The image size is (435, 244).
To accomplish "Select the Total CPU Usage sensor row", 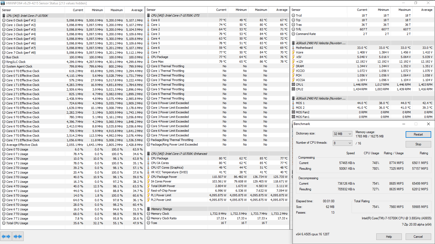I will 72,223.
